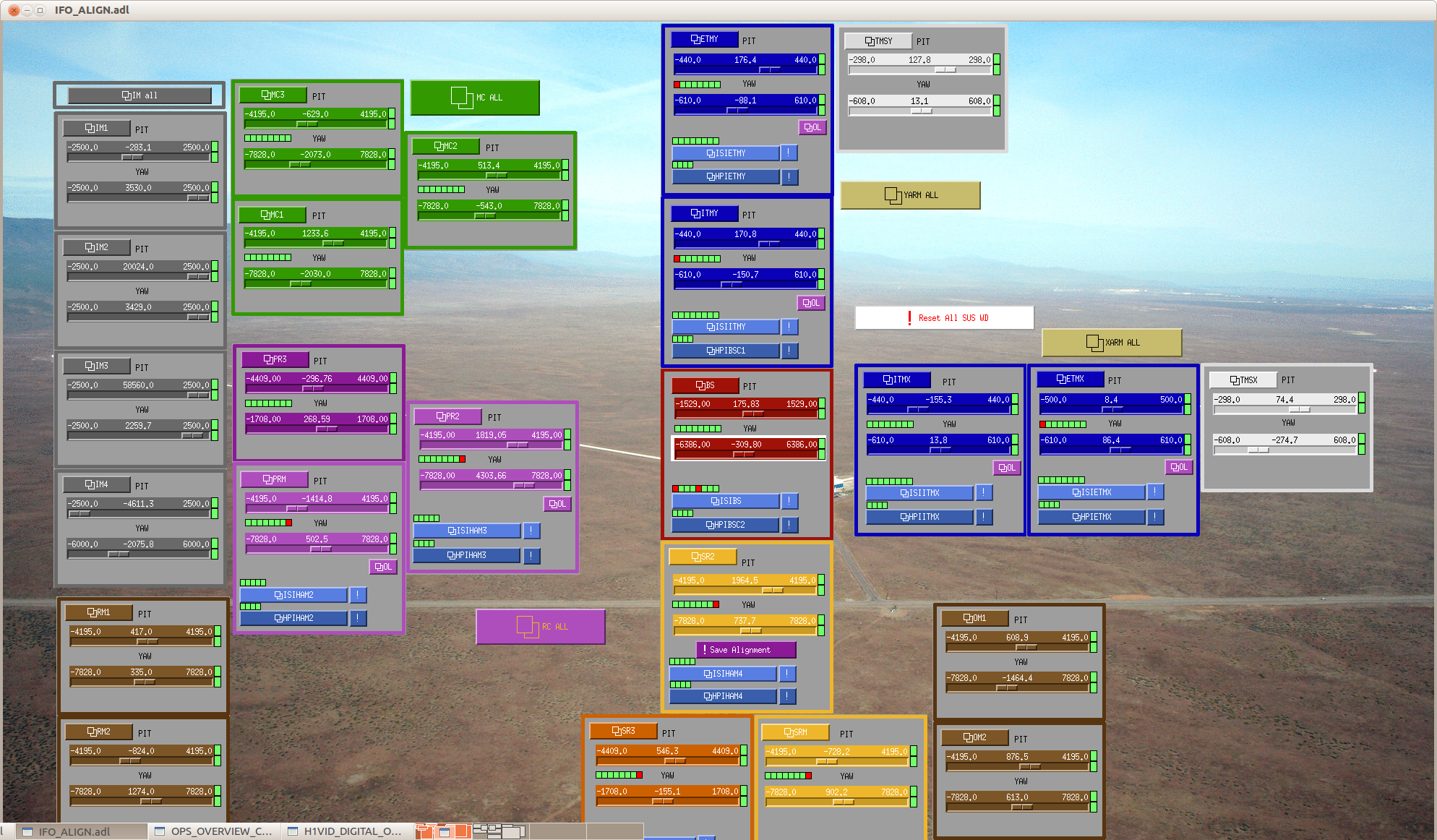Viewport: 1437px width, 840px height.
Task: Click the RC ALL related display button
Action: (x=540, y=627)
